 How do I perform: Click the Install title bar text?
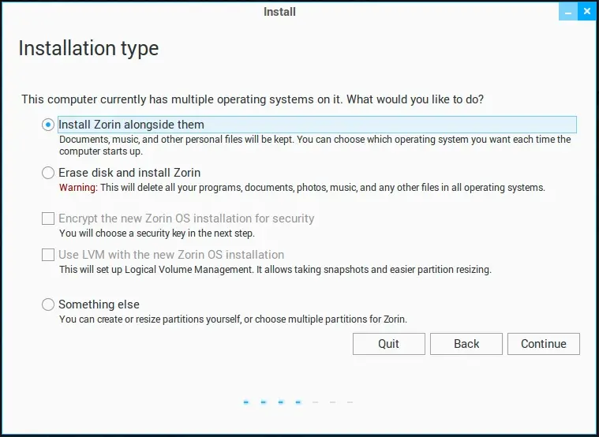click(279, 12)
